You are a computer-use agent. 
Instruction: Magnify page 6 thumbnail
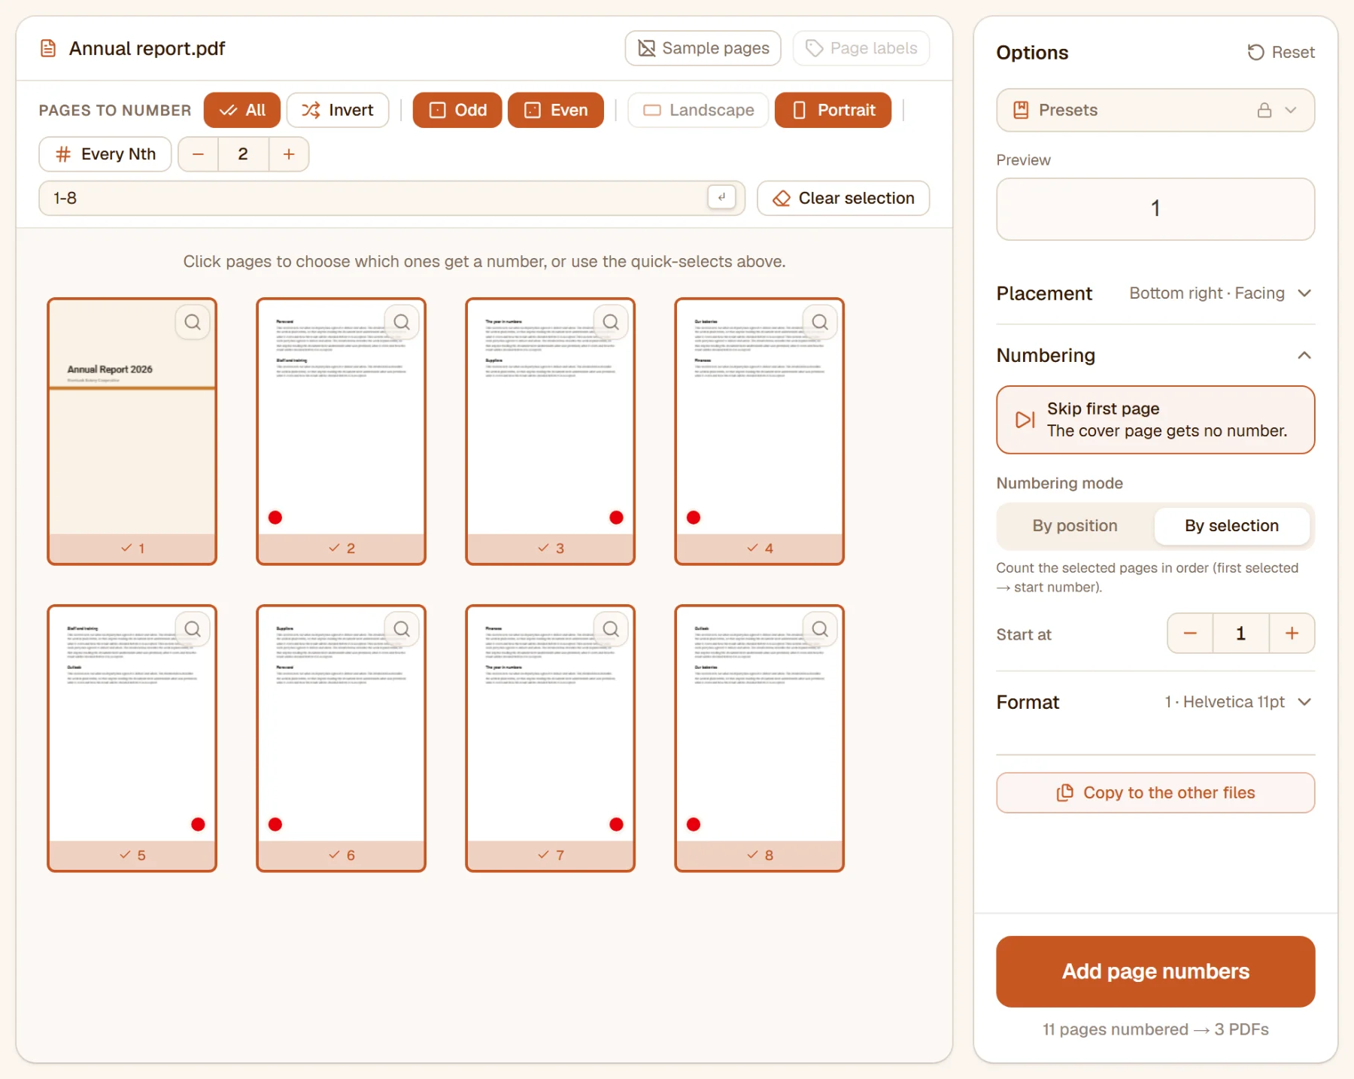402,629
